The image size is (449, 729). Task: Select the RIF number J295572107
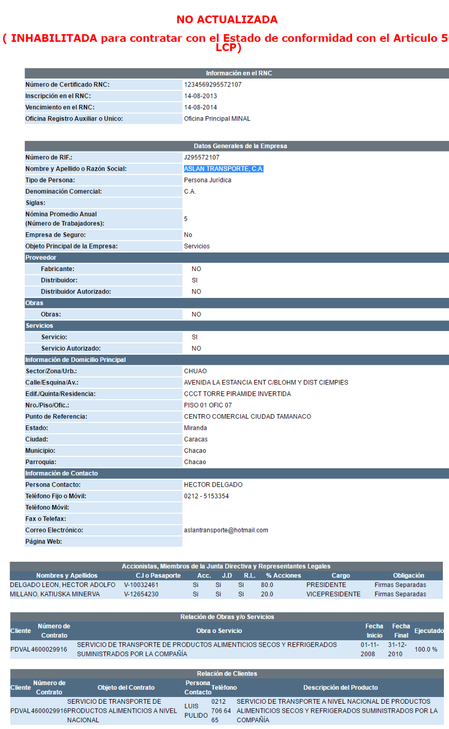tap(201, 158)
